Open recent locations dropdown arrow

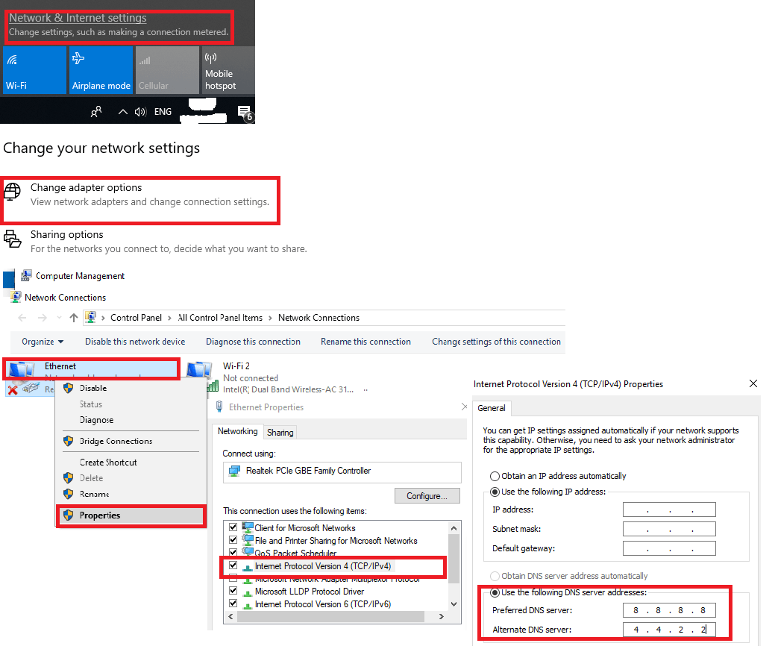(x=59, y=319)
